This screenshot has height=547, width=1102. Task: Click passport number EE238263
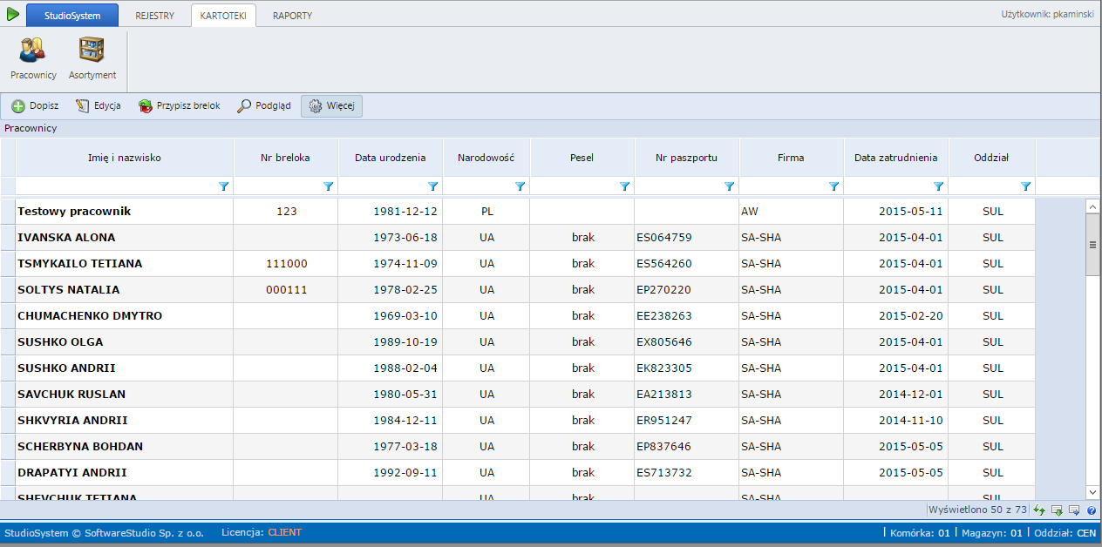(x=664, y=316)
